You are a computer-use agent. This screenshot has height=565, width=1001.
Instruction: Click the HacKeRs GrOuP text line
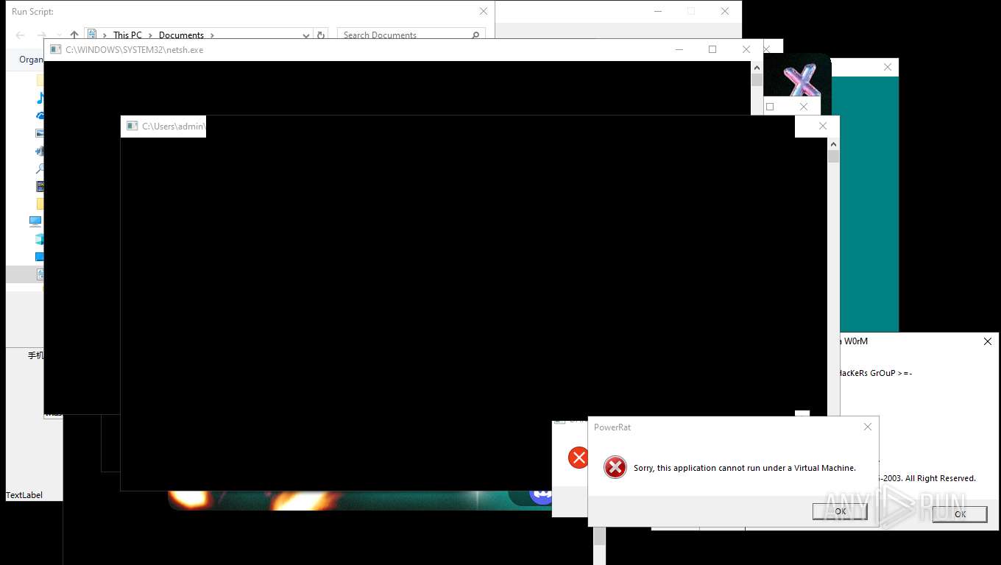tap(876, 373)
